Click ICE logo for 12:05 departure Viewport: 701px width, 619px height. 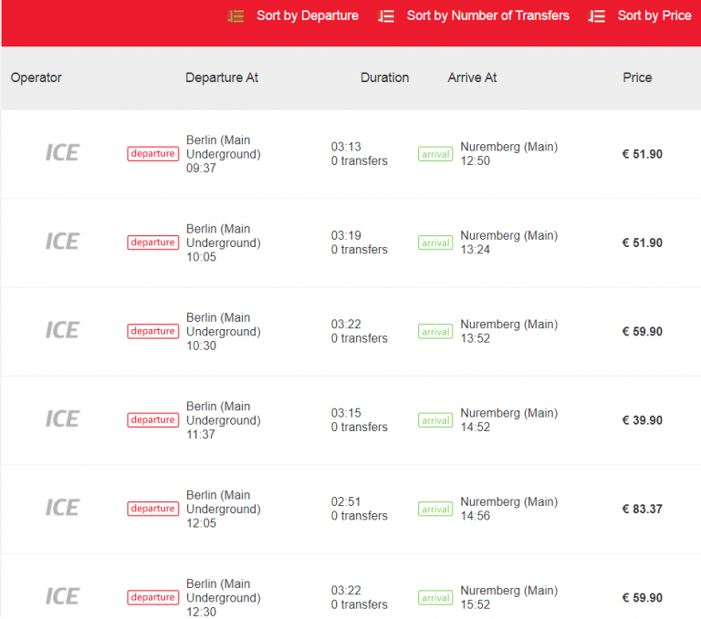62,508
